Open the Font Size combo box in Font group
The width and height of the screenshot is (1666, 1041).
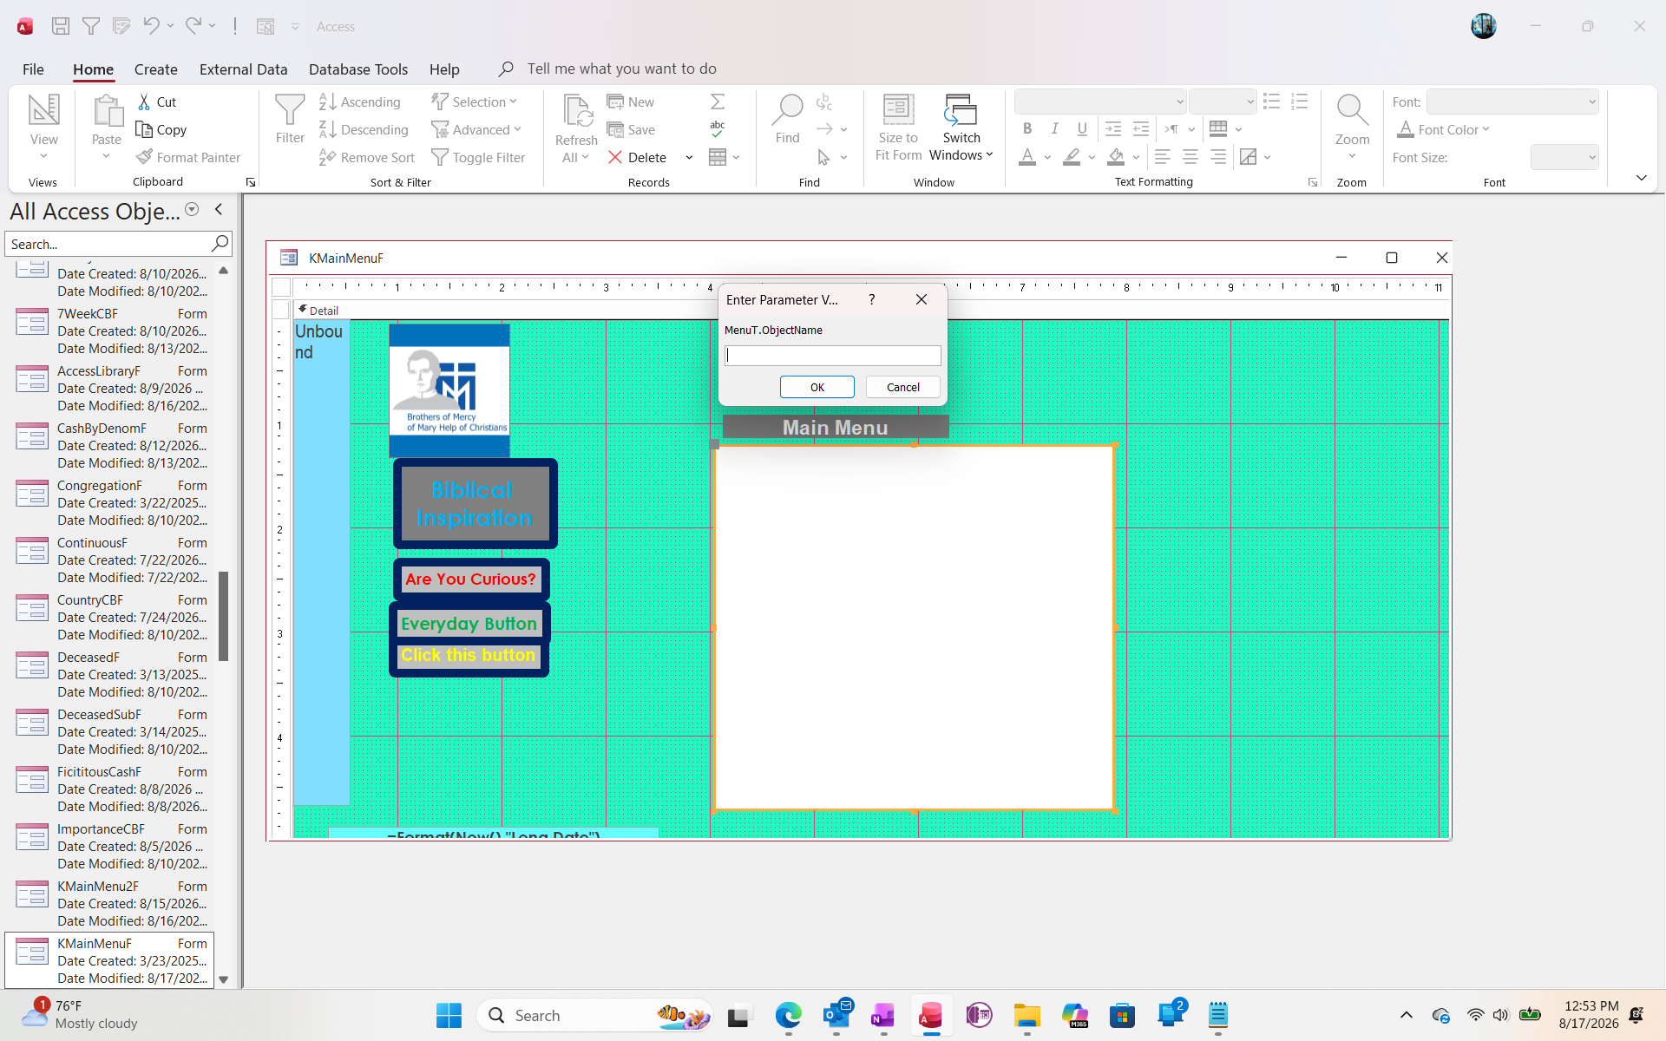pyautogui.click(x=1564, y=157)
